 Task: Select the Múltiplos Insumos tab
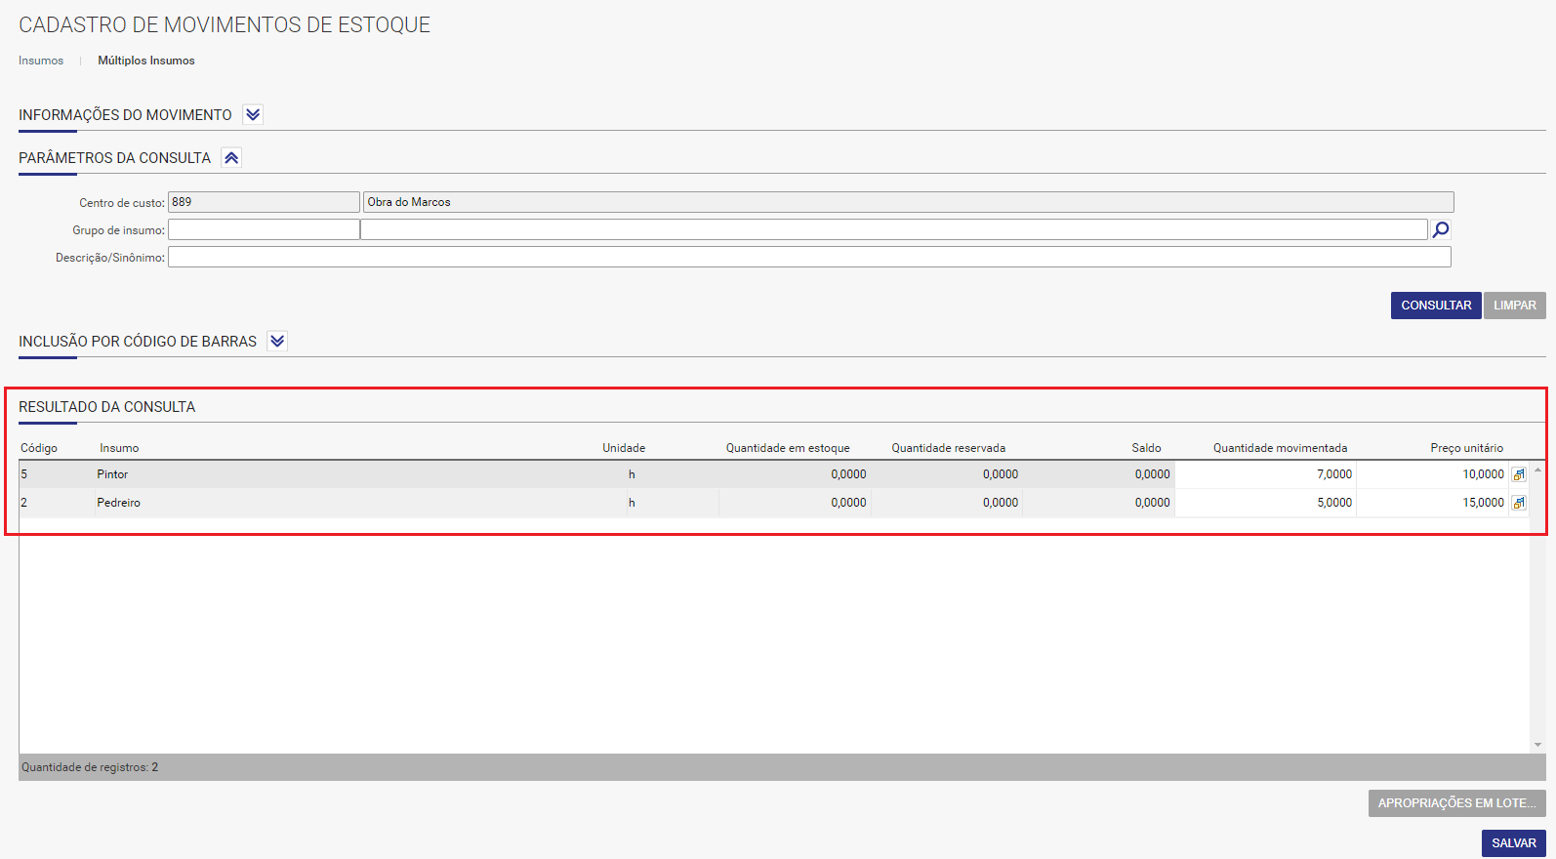146,61
